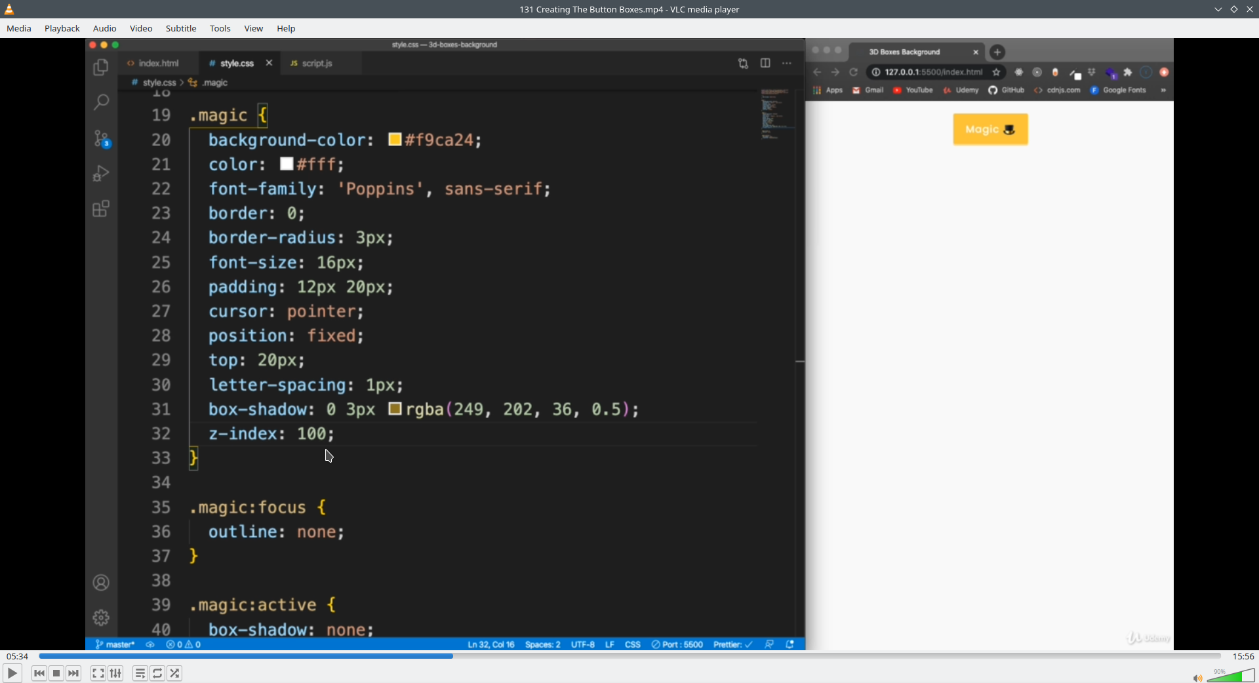Open the VS Code Search icon
This screenshot has width=1259, height=683.
pos(101,102)
